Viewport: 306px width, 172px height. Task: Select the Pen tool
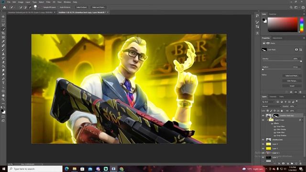point(3,79)
